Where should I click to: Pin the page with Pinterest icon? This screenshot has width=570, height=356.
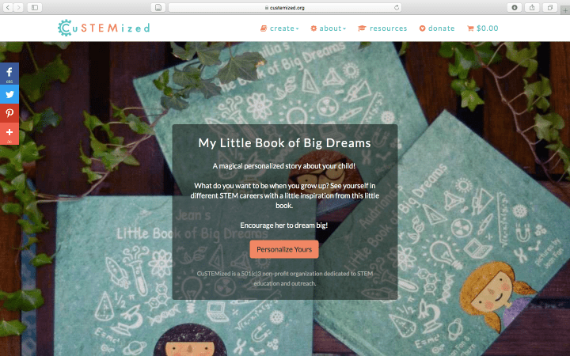(9, 113)
